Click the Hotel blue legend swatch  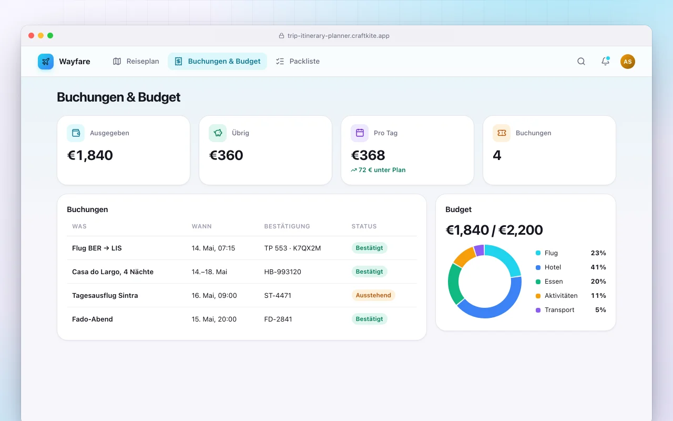click(x=538, y=267)
